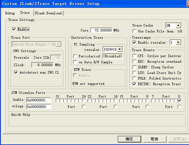The height and width of the screenshot is (145, 189).
Task: Click the 确定 (OK) button
Action: [x=129, y=139]
